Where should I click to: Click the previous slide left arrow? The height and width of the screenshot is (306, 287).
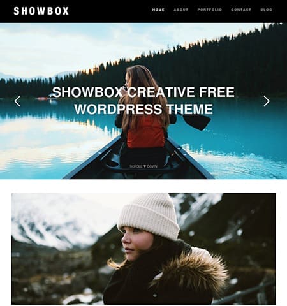click(x=18, y=101)
